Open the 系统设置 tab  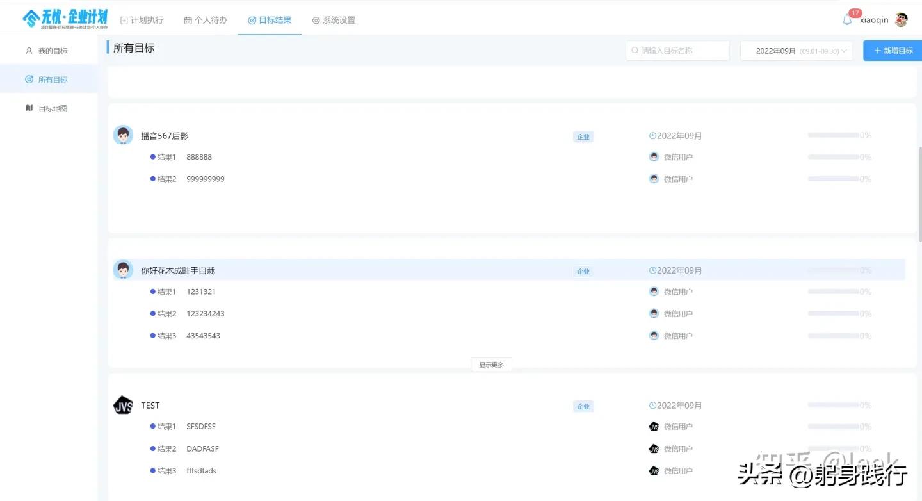click(x=334, y=20)
